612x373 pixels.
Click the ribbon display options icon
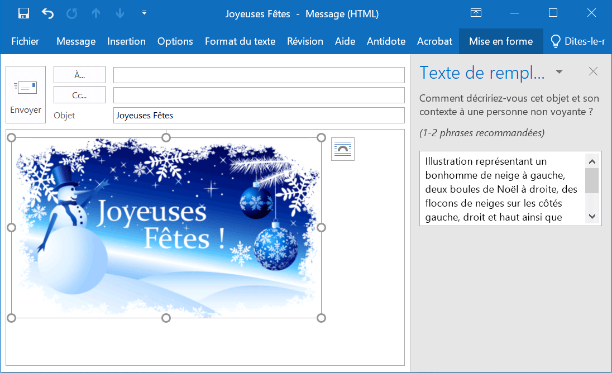click(x=476, y=13)
